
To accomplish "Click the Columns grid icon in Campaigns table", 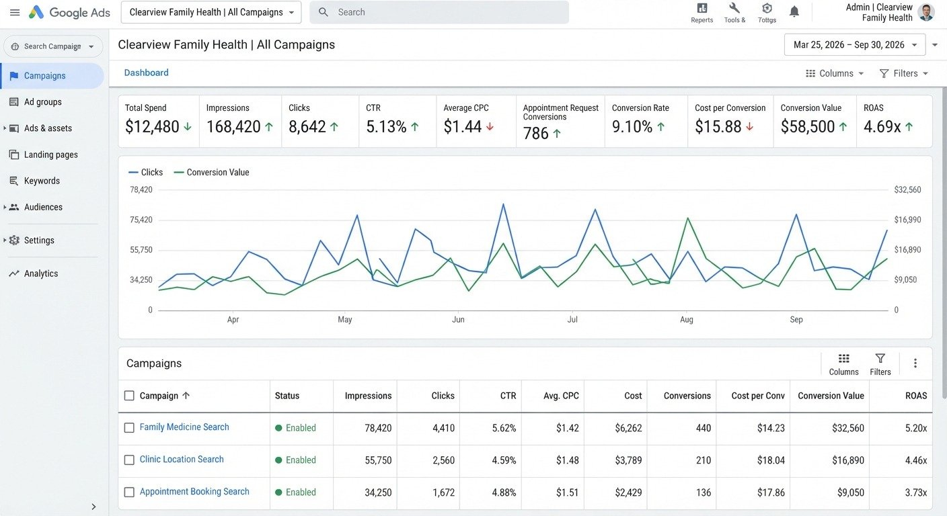I will tap(843, 359).
